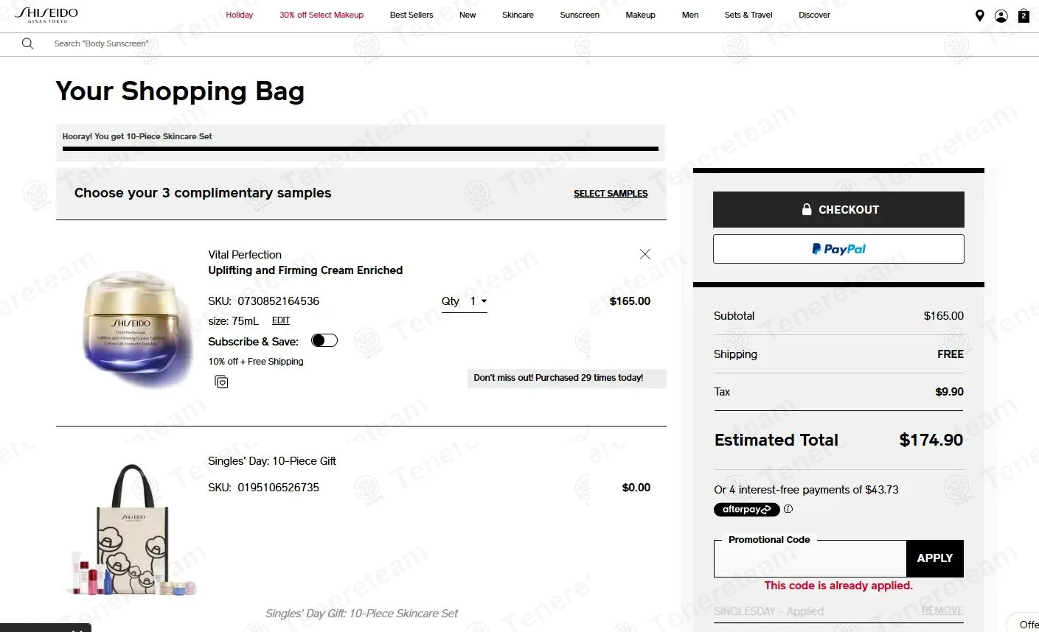Viewport: 1039px width, 632px height.
Task: Click "Your Shopping Bag" page heading
Action: click(180, 91)
